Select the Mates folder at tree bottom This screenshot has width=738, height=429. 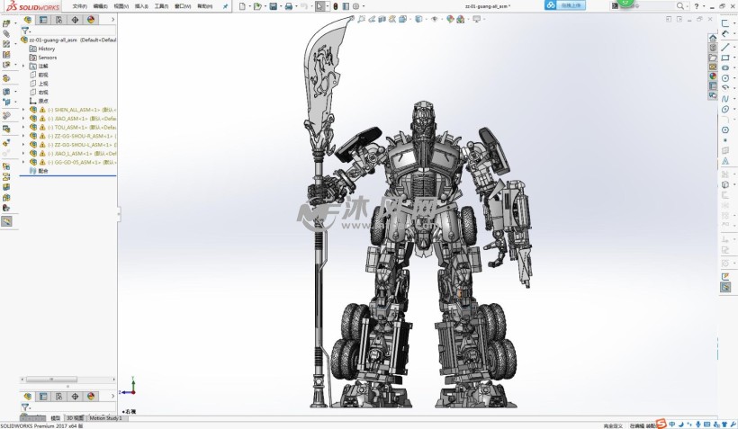coord(39,171)
